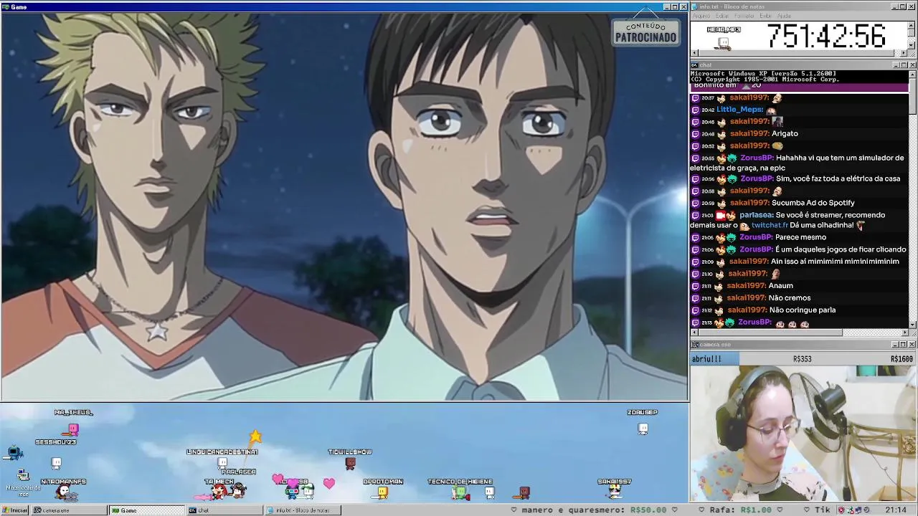918x516 pixels.
Task: Click the R$353 amount in camera window
Action: pos(802,359)
